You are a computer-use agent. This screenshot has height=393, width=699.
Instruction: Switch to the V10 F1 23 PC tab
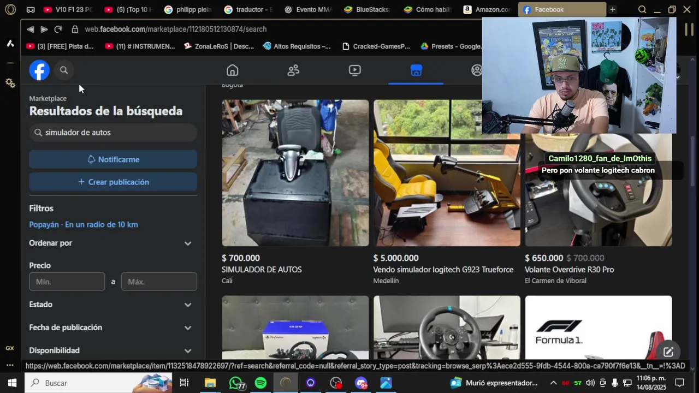point(68,9)
